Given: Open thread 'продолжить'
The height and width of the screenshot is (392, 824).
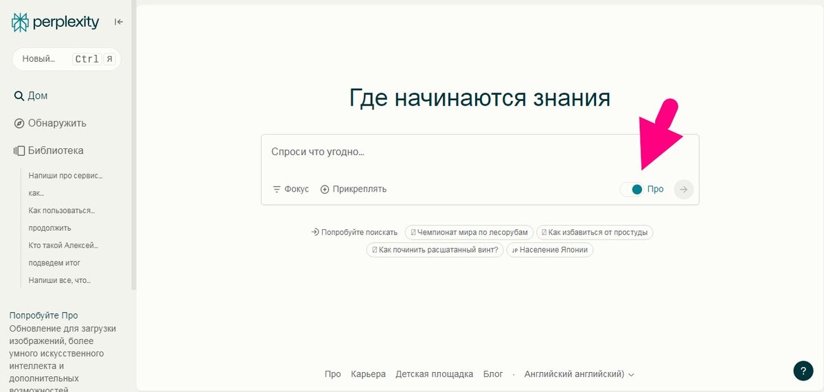Looking at the screenshot, I should (50, 228).
